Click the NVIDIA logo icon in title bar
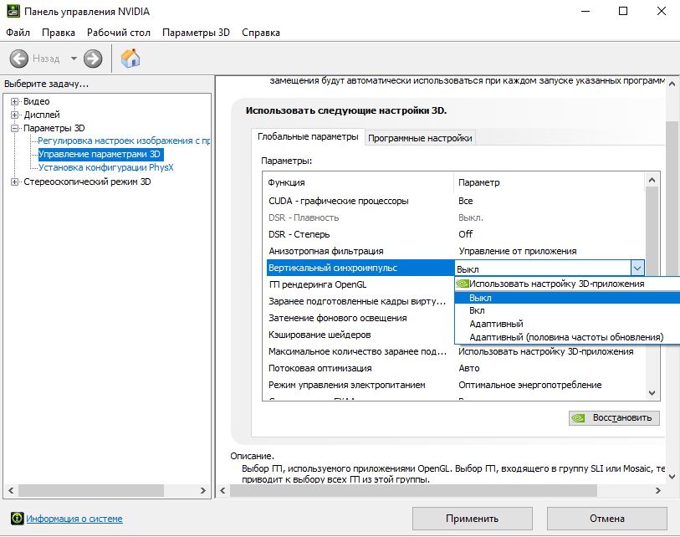Viewport: 680px width, 537px height. [x=13, y=12]
